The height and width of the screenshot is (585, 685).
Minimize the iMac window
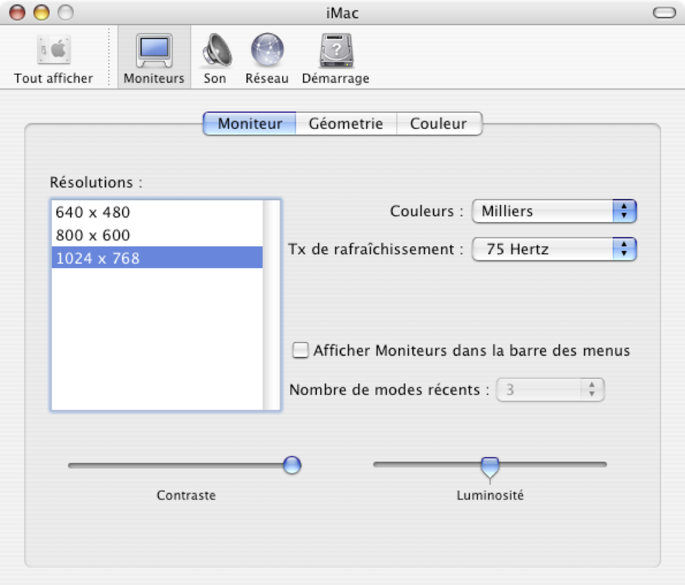point(41,12)
